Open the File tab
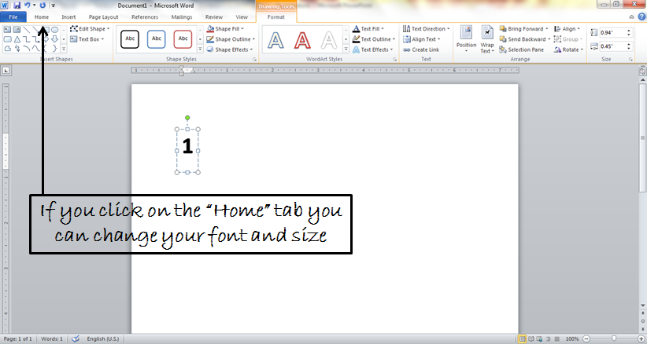Viewport: 647px width, 344px height. [13, 16]
